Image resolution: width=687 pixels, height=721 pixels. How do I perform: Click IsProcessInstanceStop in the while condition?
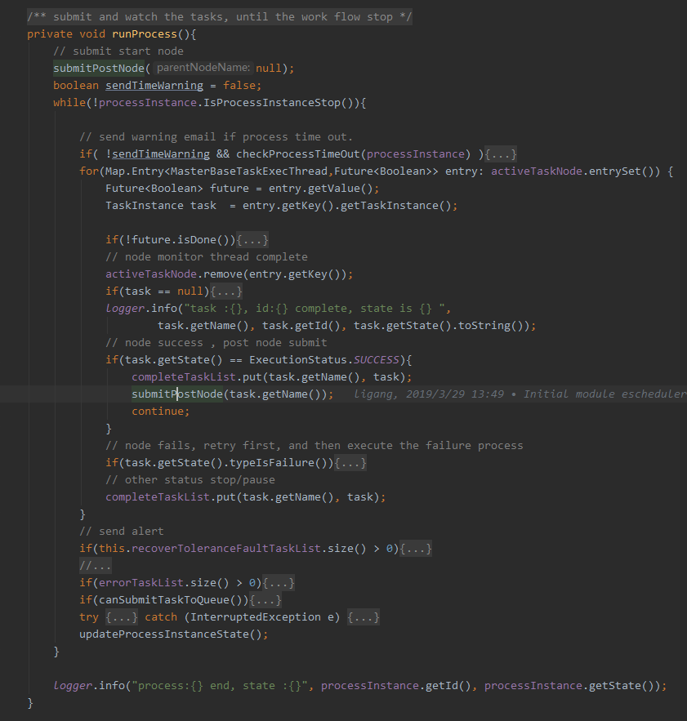pos(272,103)
